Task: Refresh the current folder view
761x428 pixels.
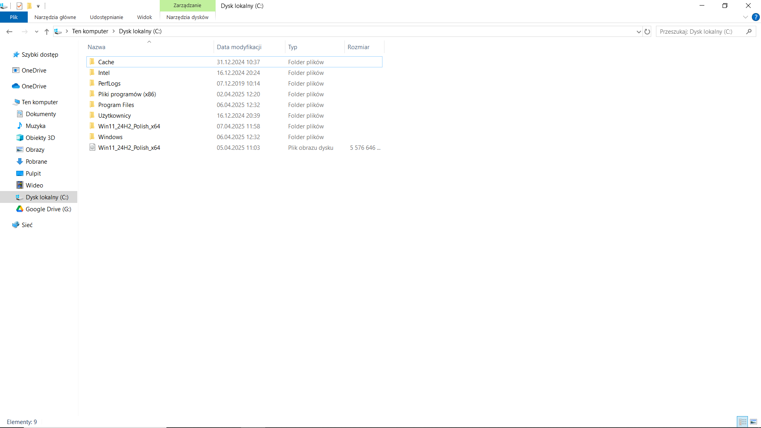Action: tap(647, 32)
